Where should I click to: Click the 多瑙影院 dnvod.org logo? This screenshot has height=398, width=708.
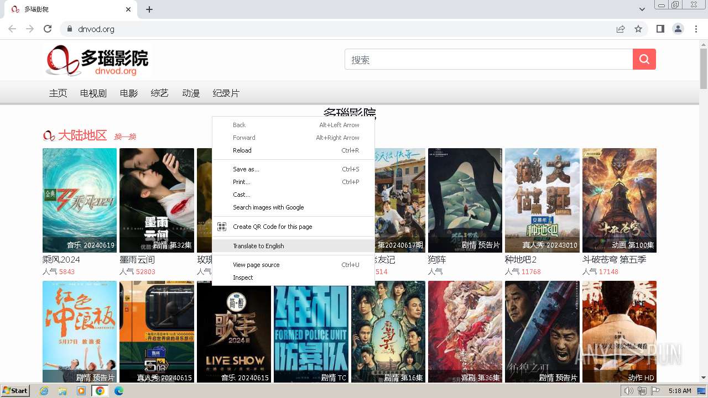tap(97, 61)
